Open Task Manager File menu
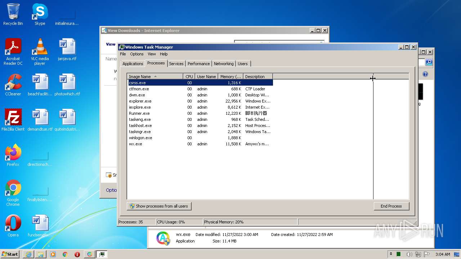Image resolution: width=461 pixels, height=259 pixels. [x=123, y=54]
